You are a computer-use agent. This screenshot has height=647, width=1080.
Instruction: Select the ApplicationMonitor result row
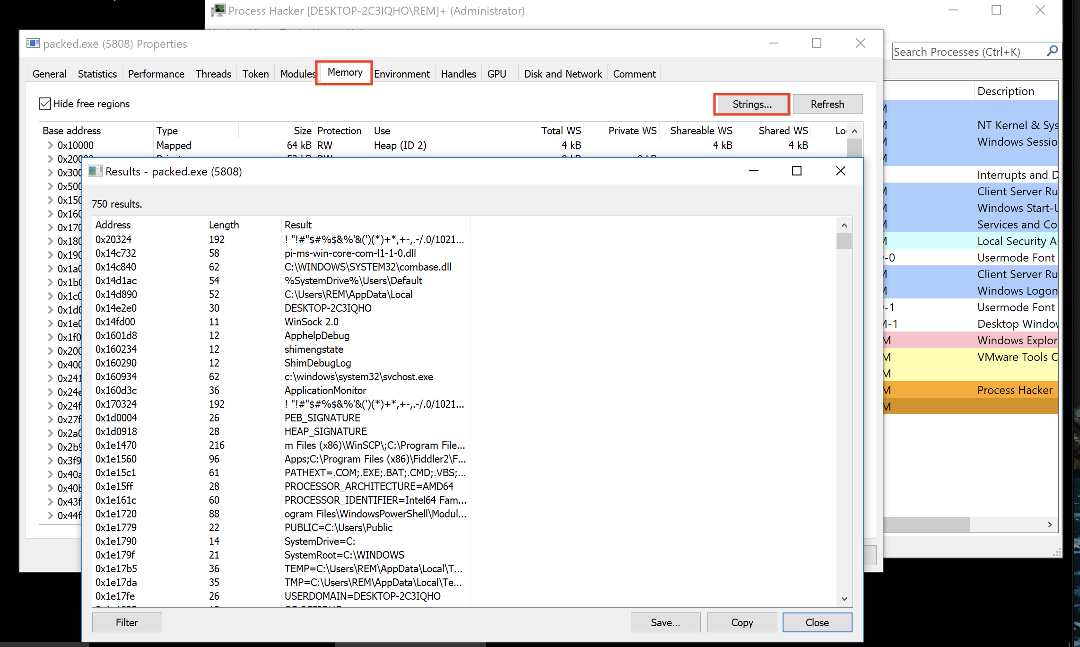(x=281, y=390)
